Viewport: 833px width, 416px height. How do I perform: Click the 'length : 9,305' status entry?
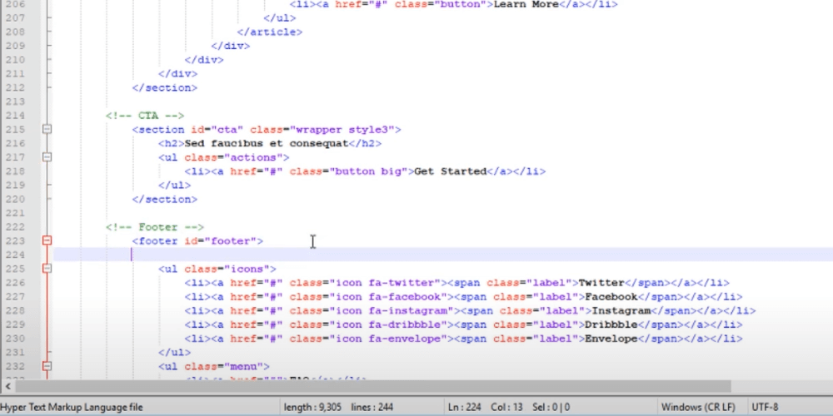tap(313, 408)
